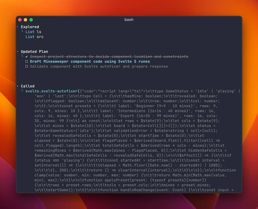258x209 pixels.
Task: Click the struck-through 'Inspect project structure' item
Action: 109,56
